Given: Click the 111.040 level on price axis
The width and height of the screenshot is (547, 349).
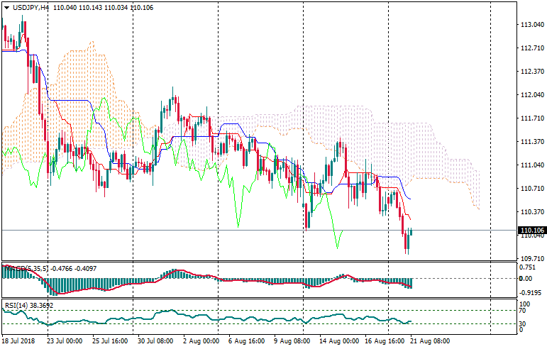Looking at the screenshot, I should coord(531,165).
